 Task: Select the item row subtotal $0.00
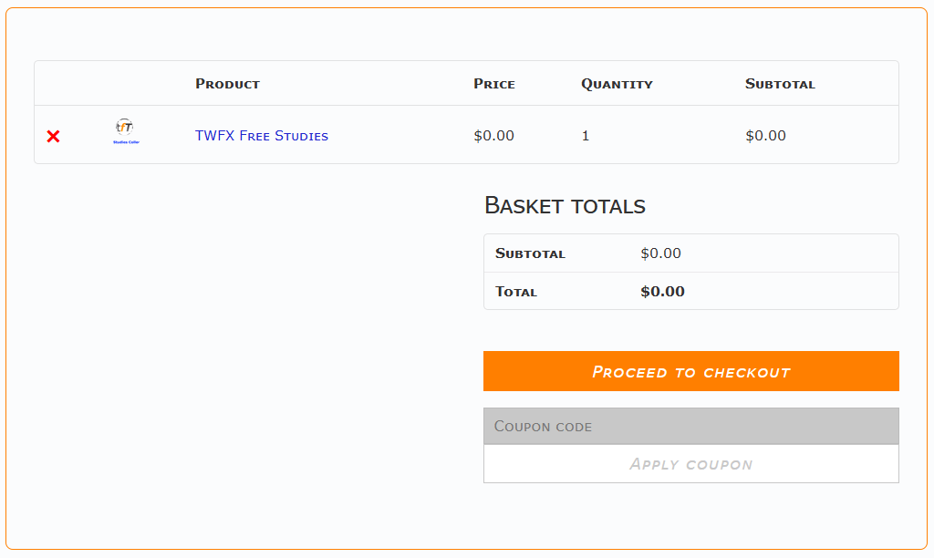[765, 136]
